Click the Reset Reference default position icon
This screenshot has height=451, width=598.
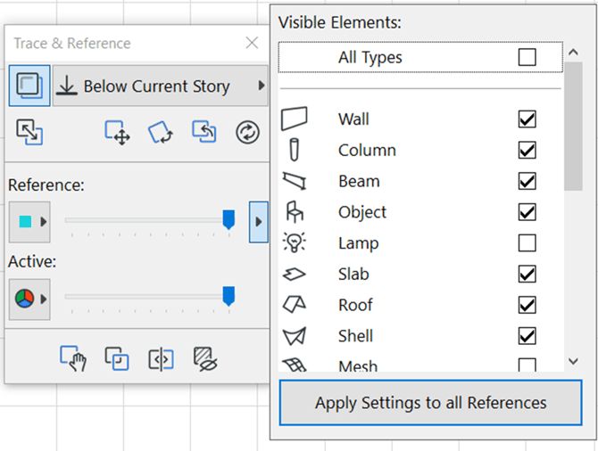point(204,133)
